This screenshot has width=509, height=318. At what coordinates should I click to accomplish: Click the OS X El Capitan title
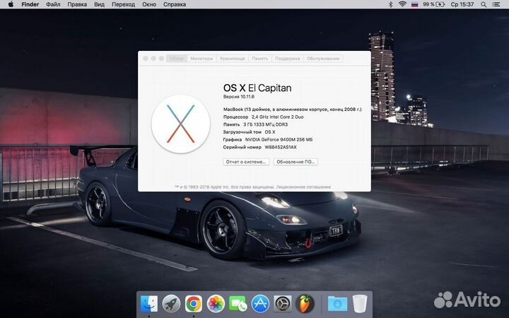257,88
